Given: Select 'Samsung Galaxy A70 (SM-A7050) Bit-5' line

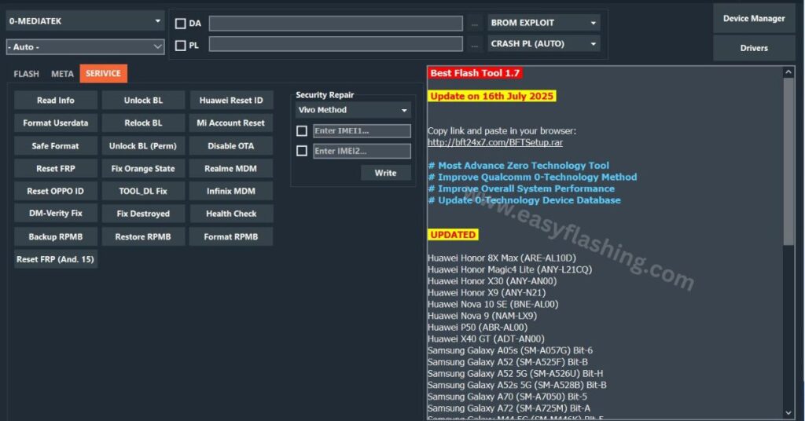Looking at the screenshot, I should (x=507, y=397).
